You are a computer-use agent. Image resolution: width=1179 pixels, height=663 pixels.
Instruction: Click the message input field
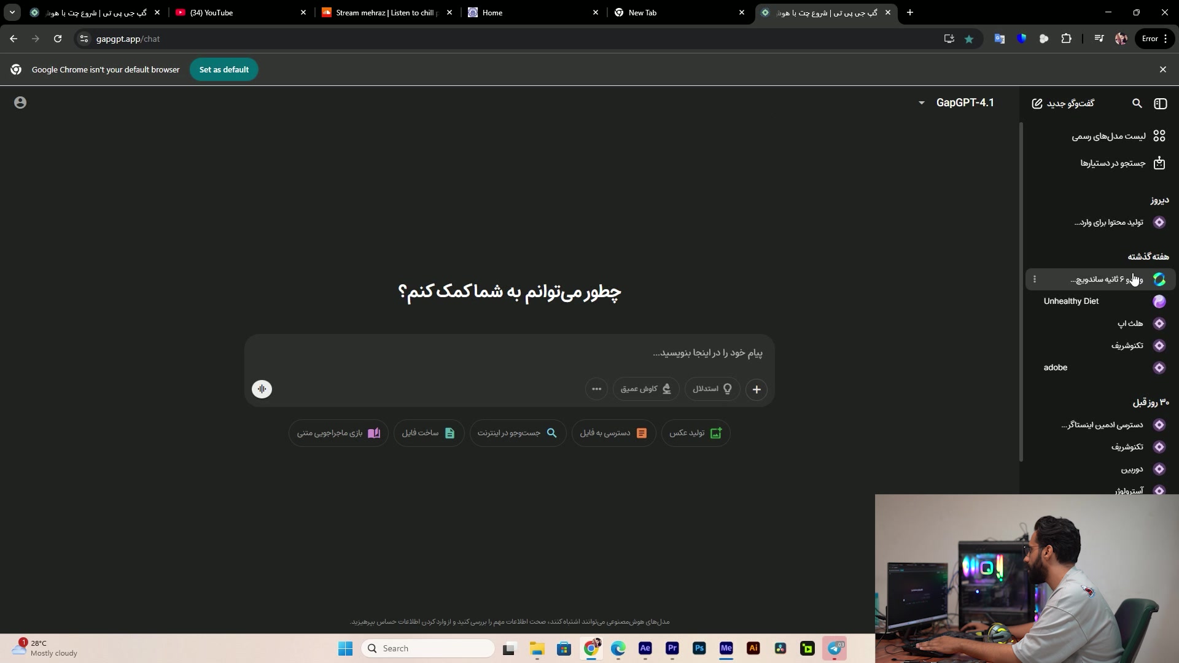pyautogui.click(x=510, y=352)
